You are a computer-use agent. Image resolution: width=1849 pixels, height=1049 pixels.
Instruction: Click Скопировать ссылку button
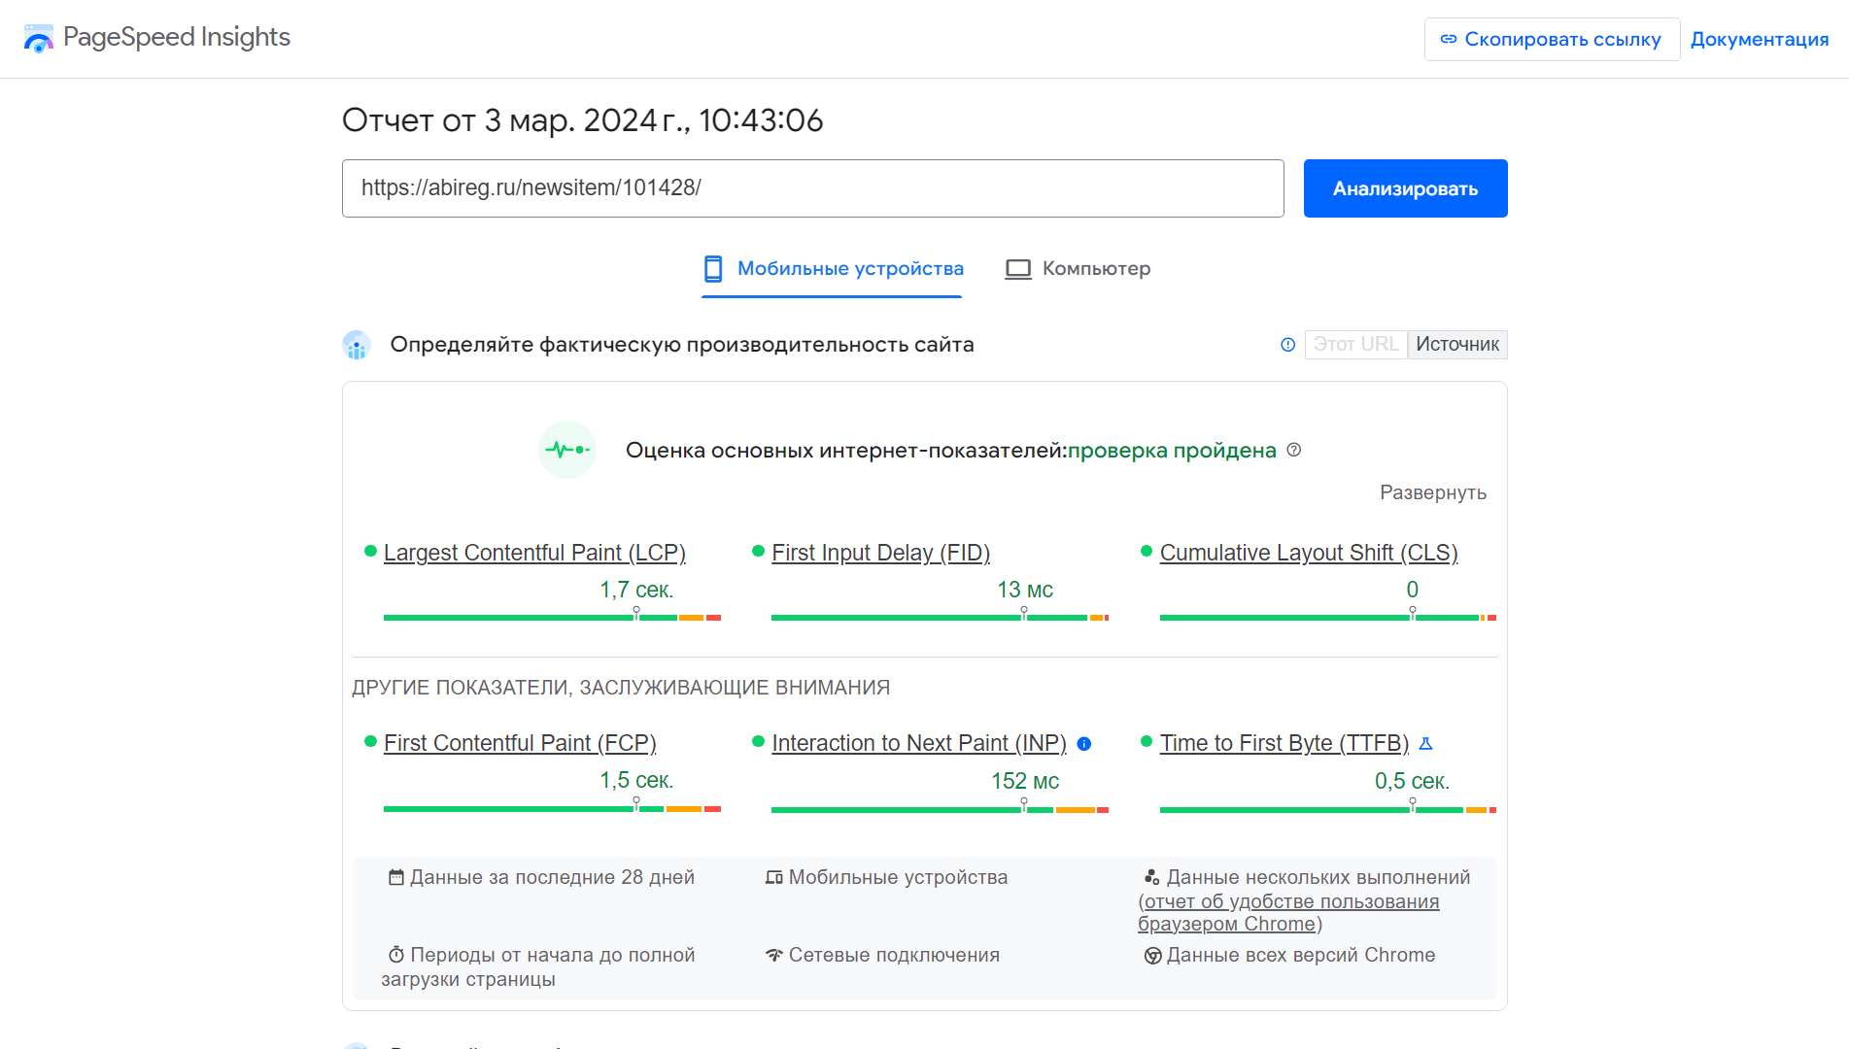coord(1552,40)
